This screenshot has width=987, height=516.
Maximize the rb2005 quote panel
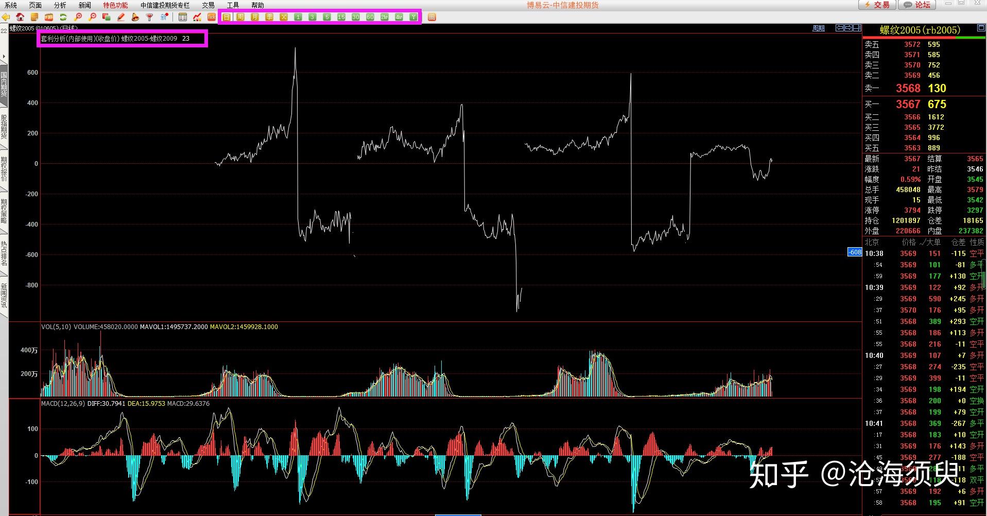981,29
